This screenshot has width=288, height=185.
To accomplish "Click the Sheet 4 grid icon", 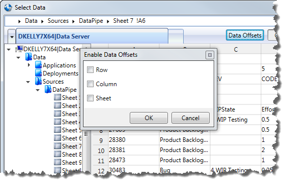I will point(57,122).
